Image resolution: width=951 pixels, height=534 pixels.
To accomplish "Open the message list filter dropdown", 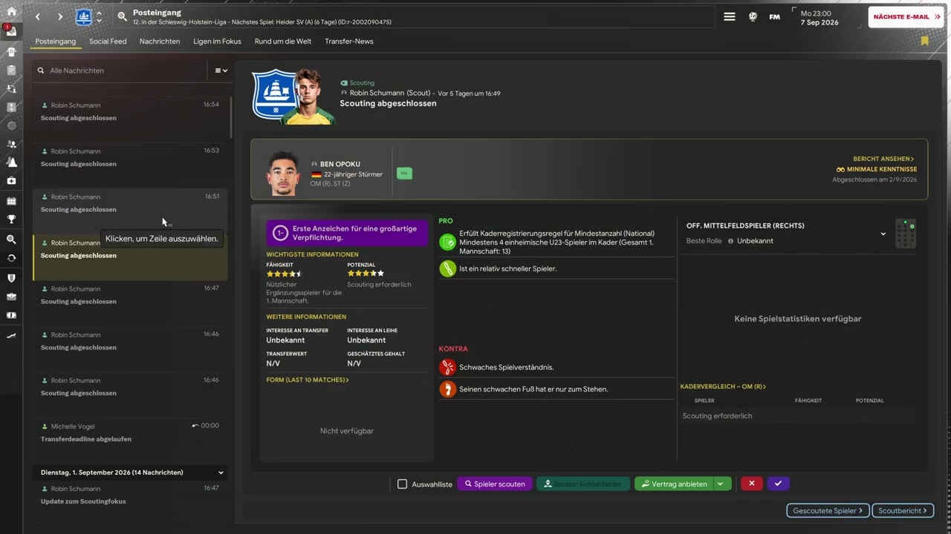I will coord(221,70).
